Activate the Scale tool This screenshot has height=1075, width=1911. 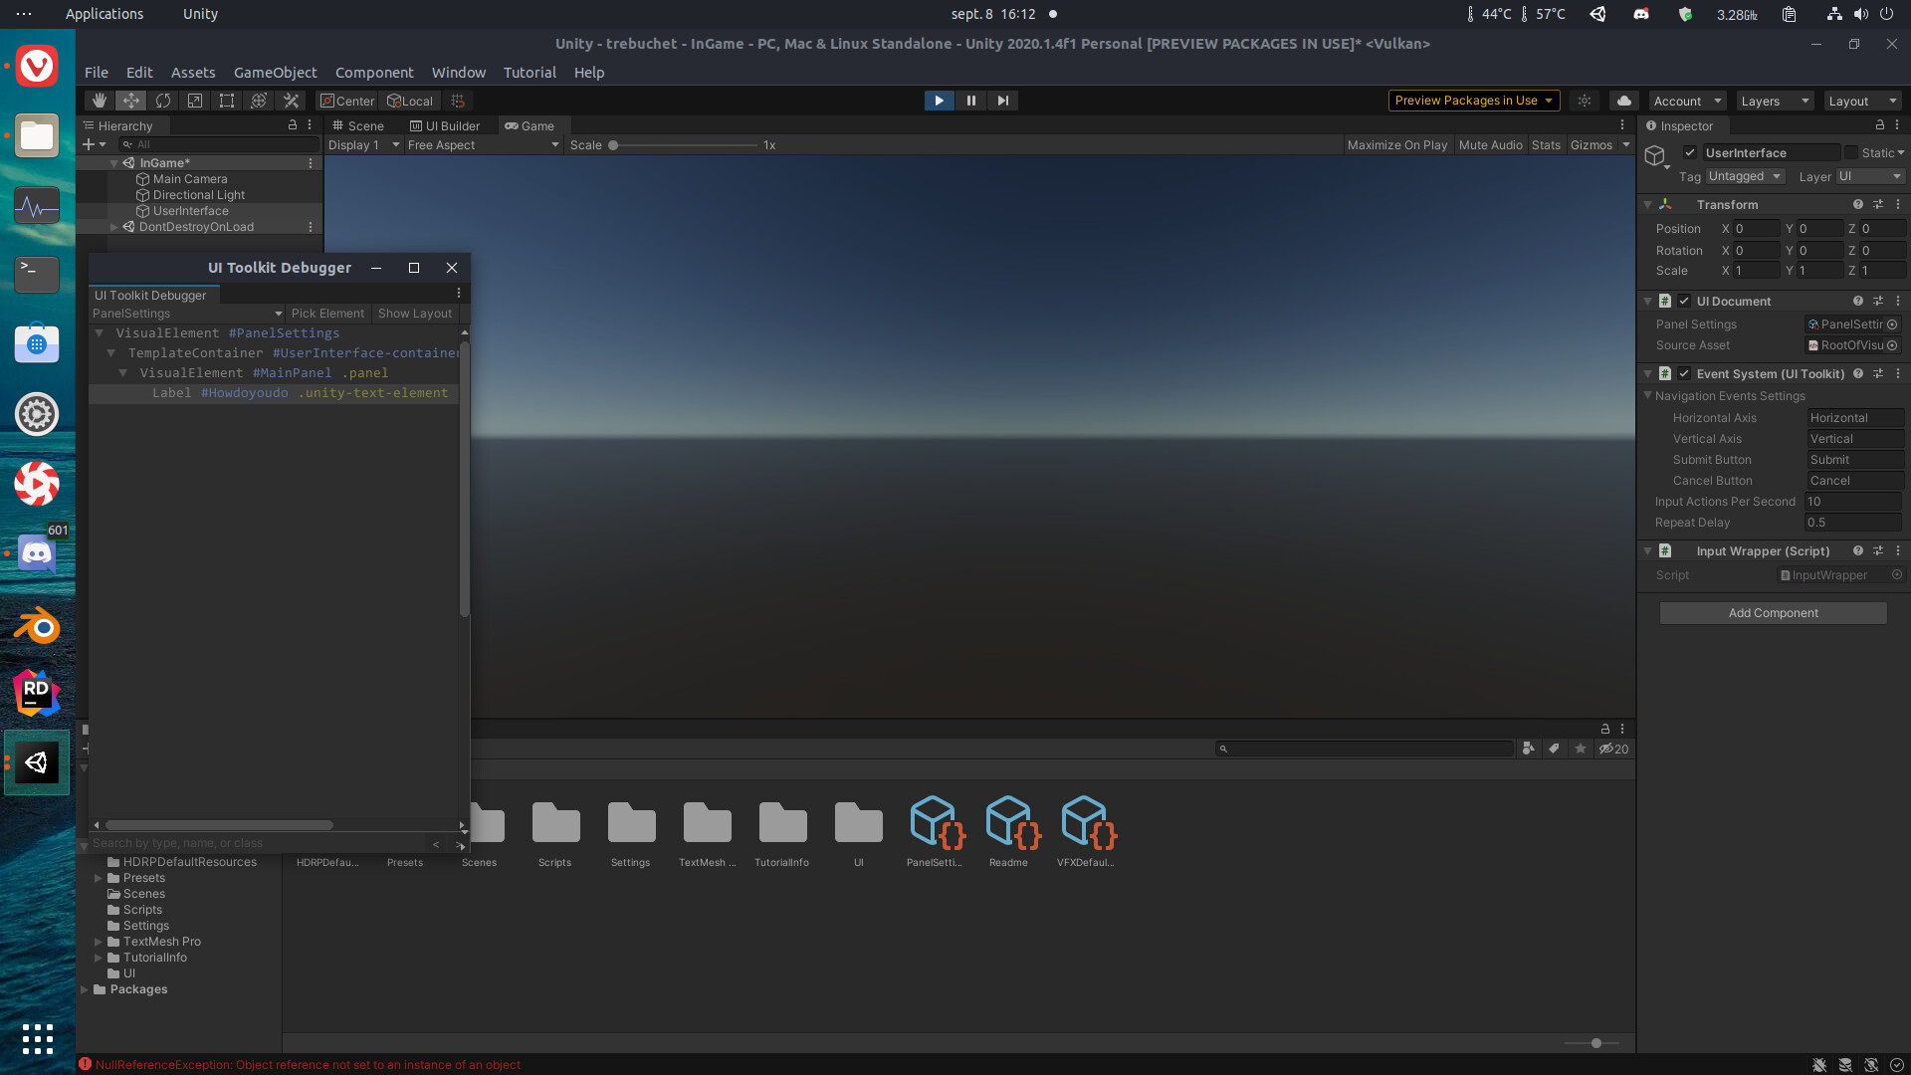click(x=194, y=101)
